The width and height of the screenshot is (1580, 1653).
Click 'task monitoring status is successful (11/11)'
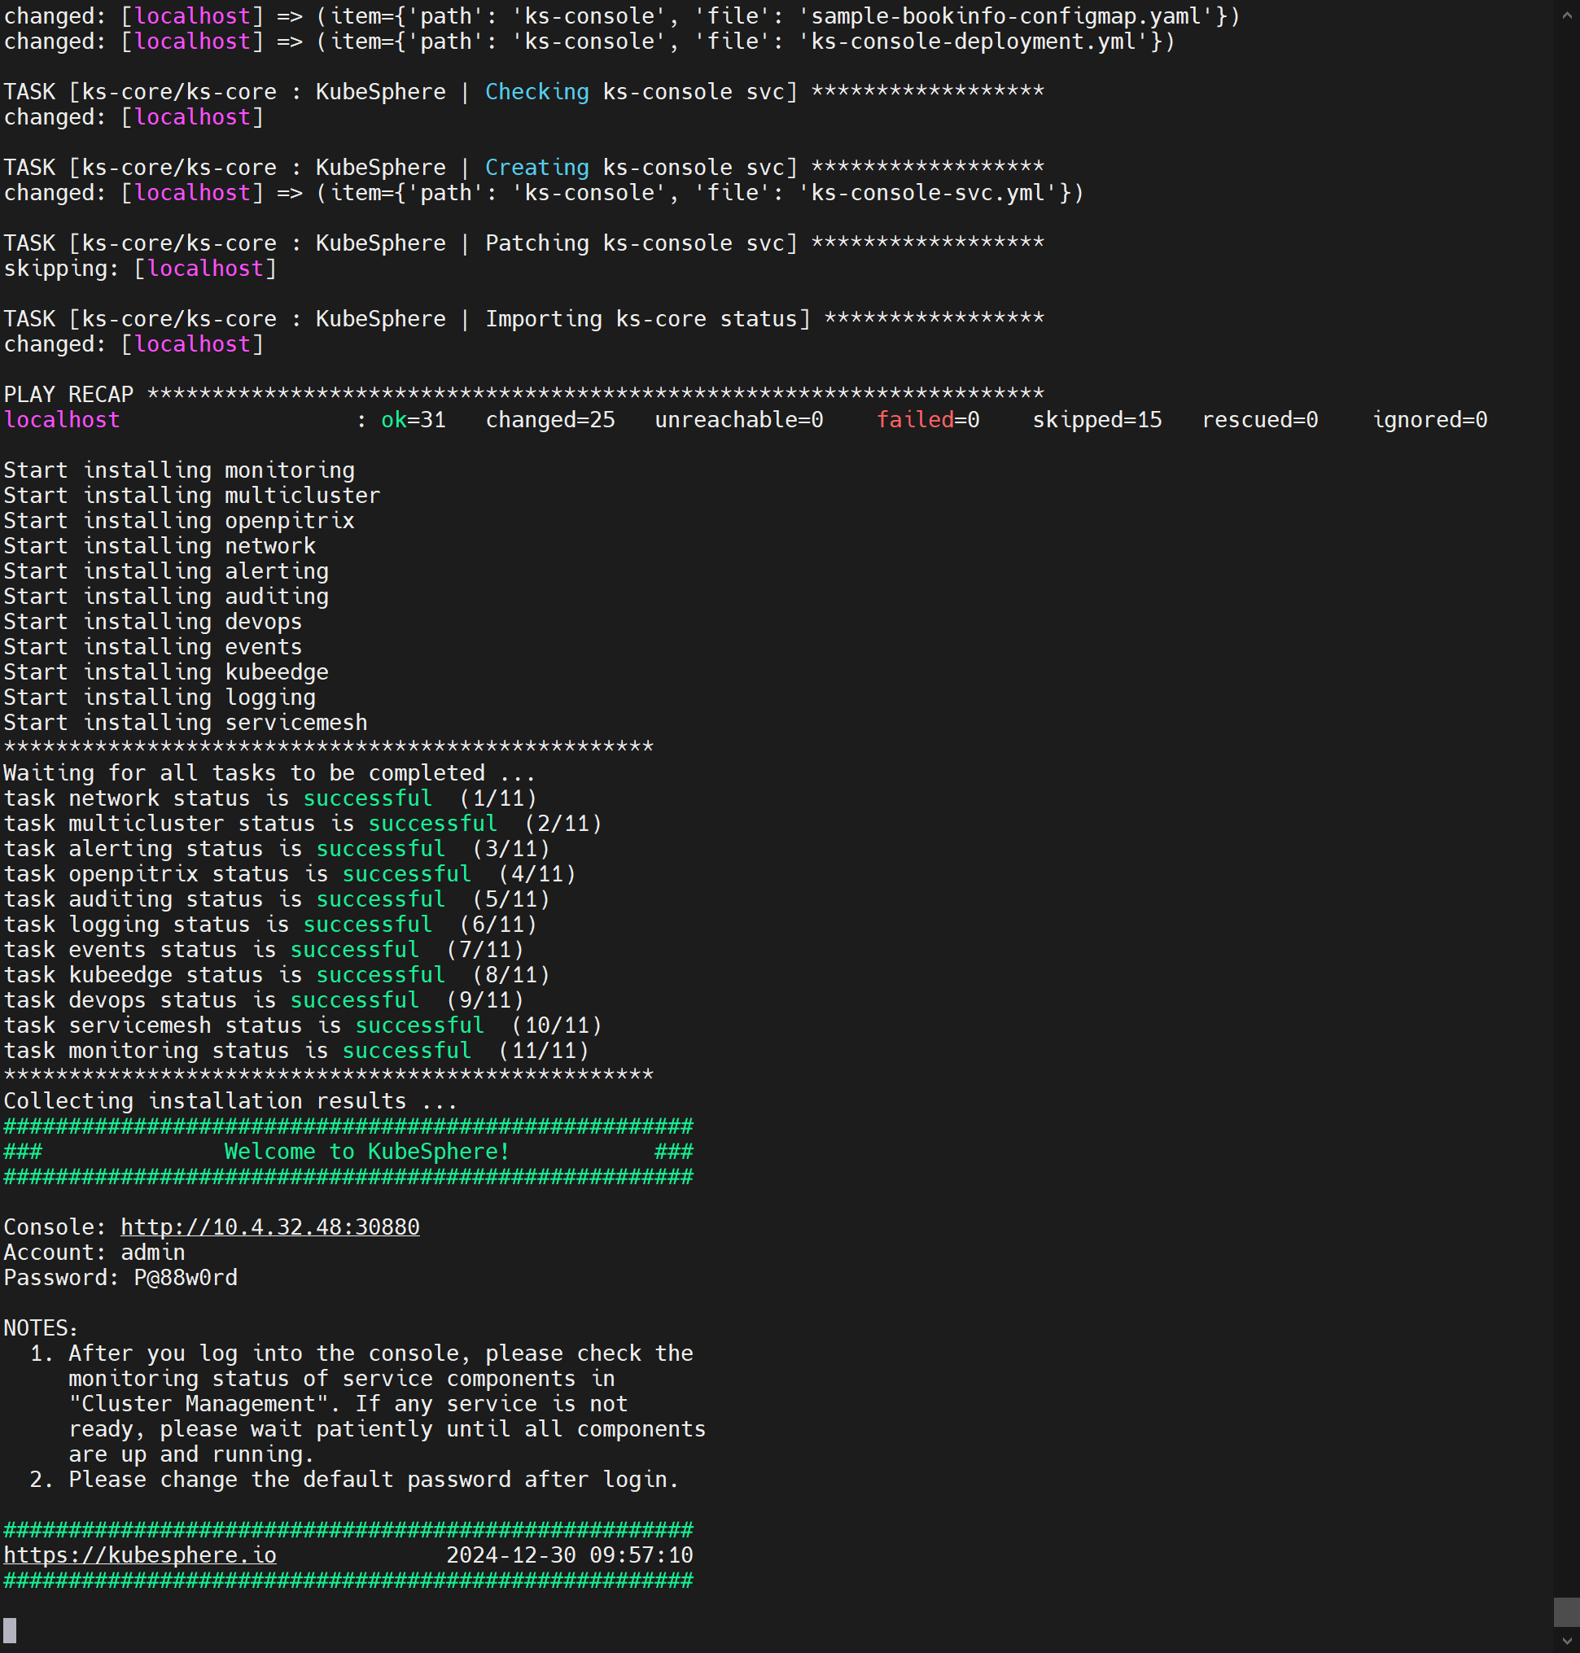(296, 1051)
